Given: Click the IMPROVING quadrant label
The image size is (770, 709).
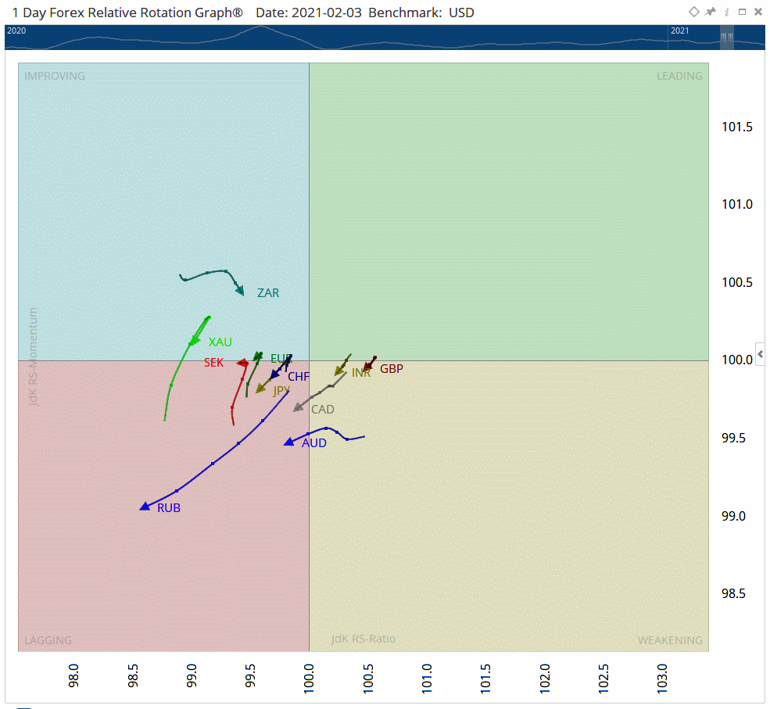Looking at the screenshot, I should pyautogui.click(x=55, y=76).
